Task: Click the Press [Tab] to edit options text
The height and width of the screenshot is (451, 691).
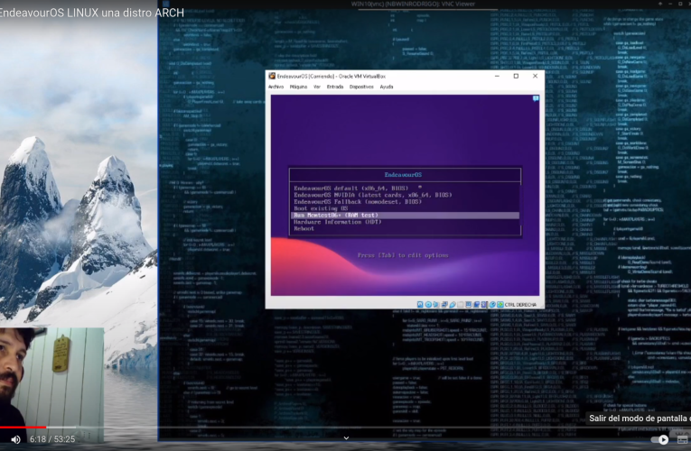Action: (403, 255)
